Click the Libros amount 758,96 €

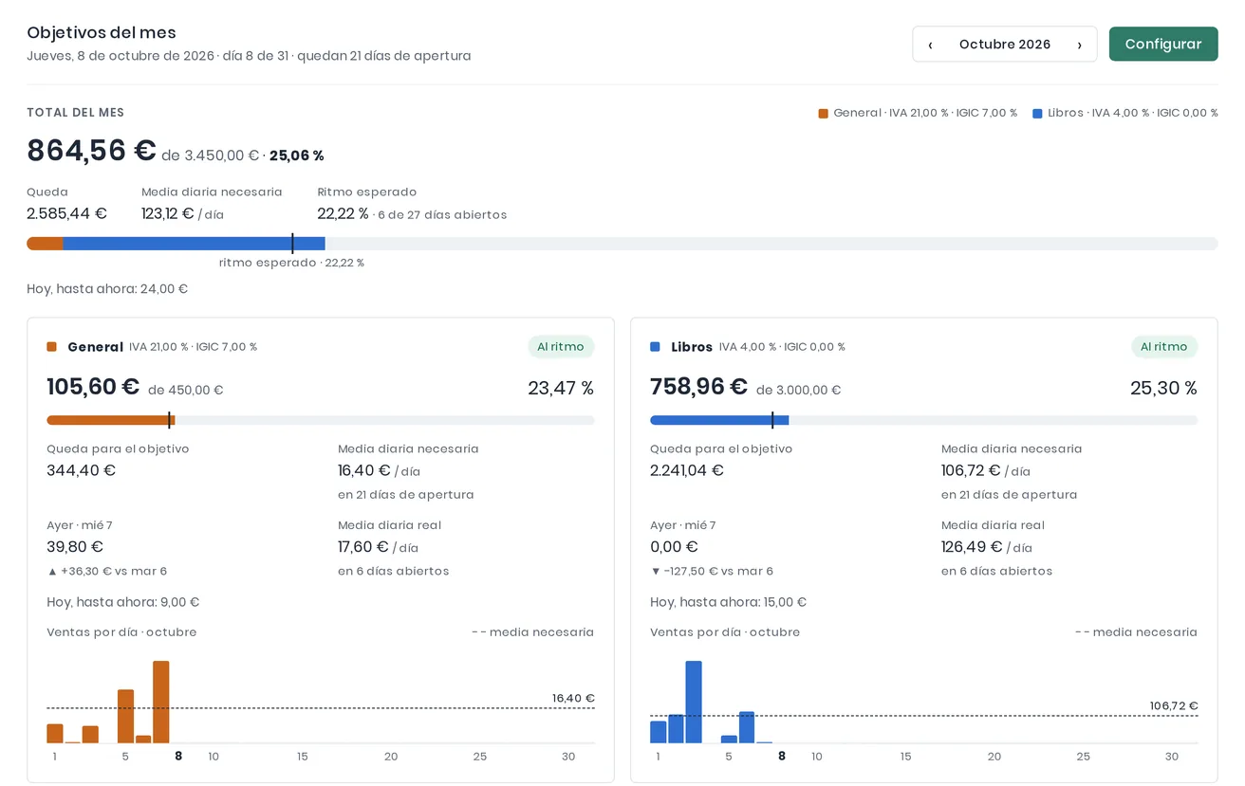(x=699, y=387)
